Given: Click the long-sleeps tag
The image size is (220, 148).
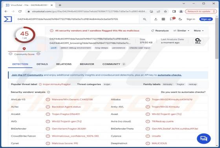Looking at the screenshot, I should point(102,48).
